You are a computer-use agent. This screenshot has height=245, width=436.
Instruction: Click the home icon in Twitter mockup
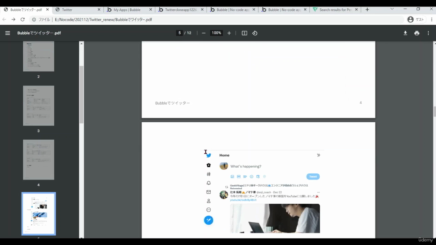(208, 165)
